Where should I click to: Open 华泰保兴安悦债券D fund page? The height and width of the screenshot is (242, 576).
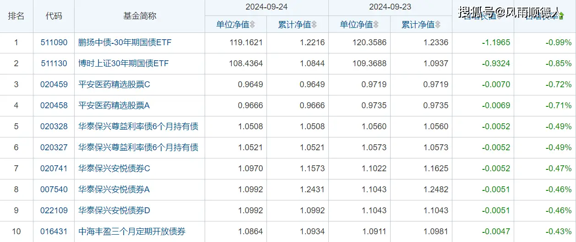pos(114,210)
